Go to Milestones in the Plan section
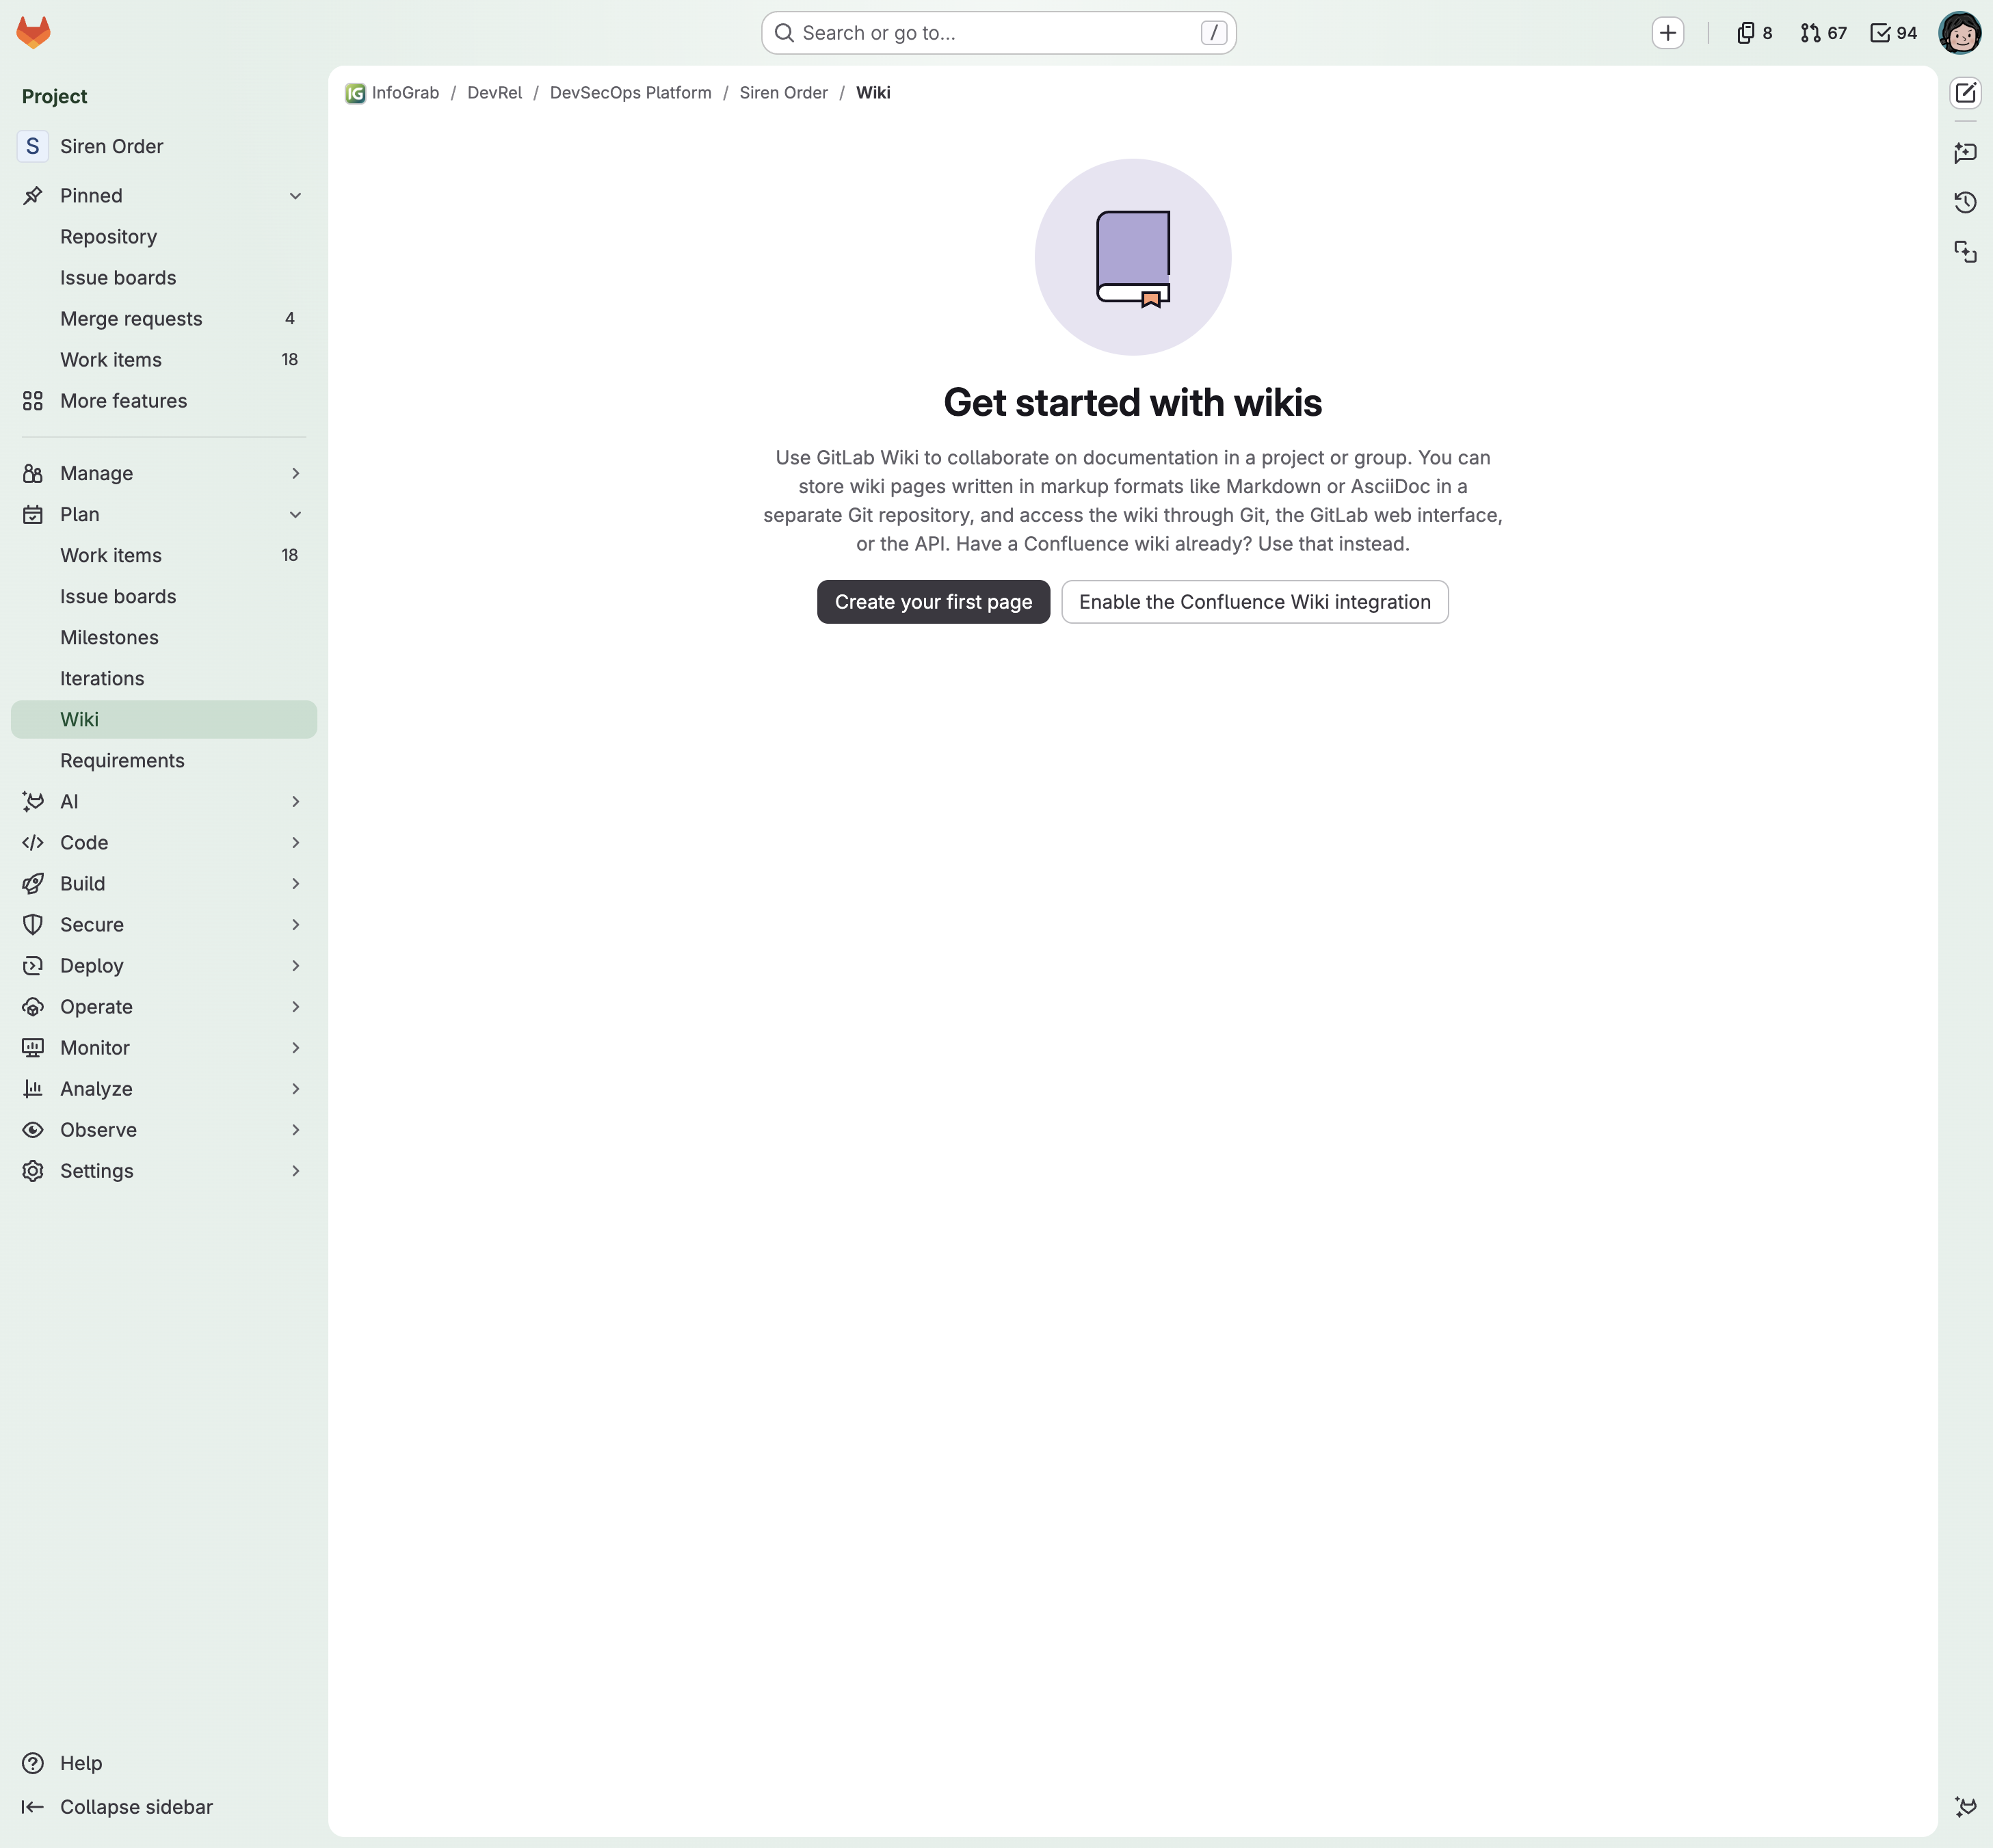 pos(164,637)
